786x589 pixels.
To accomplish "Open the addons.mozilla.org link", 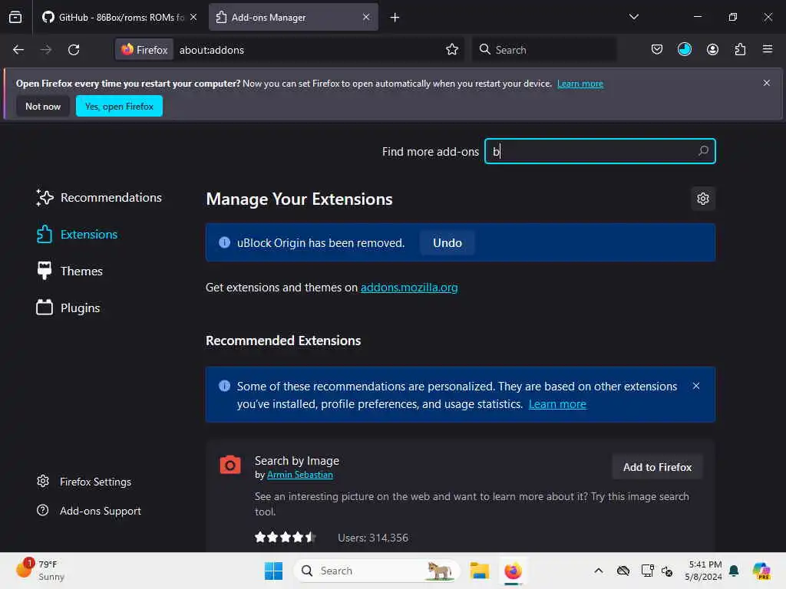I will (409, 288).
